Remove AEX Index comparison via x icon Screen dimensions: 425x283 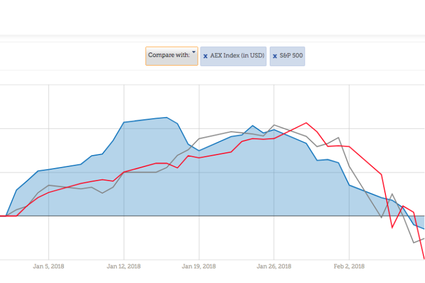tap(206, 57)
